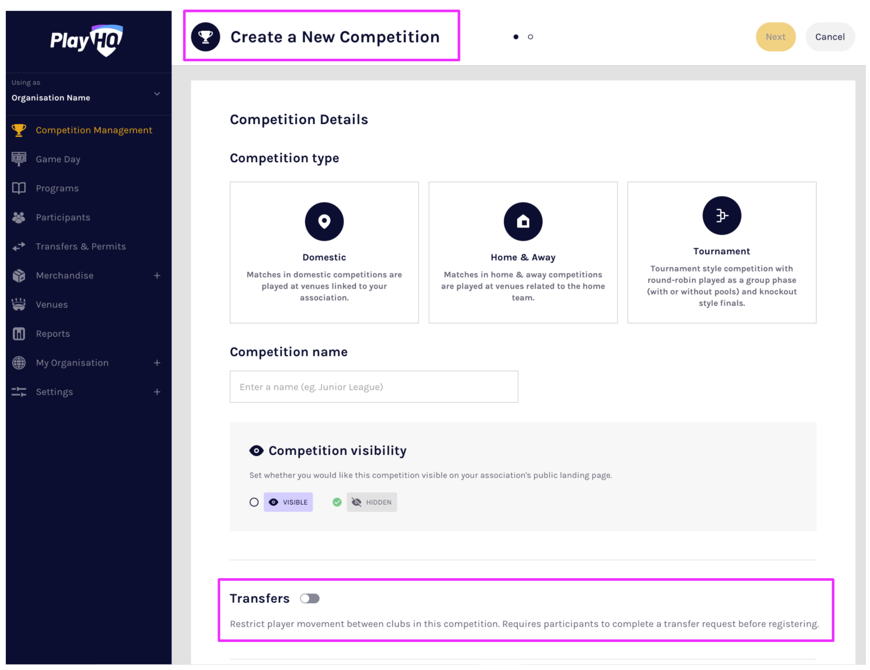Viewport: 870px width, 670px height.
Task: Click the Game Day scoreboard icon
Action: pos(19,159)
